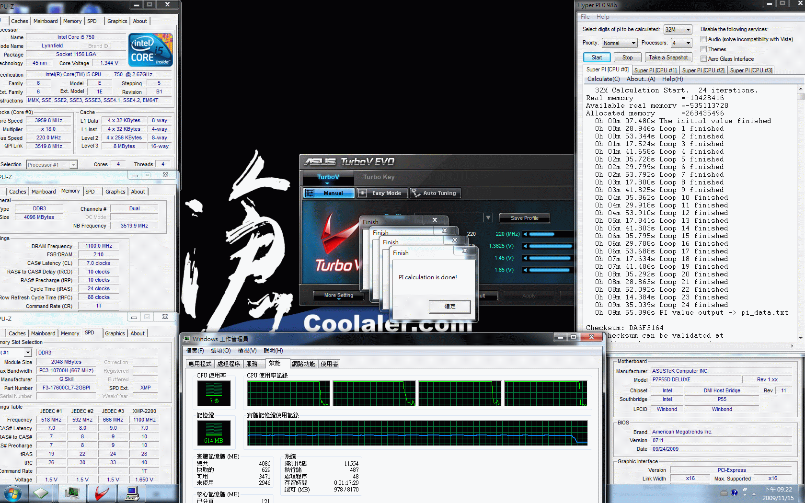
Task: Click the Apply button in TurboV EVO
Action: click(529, 296)
